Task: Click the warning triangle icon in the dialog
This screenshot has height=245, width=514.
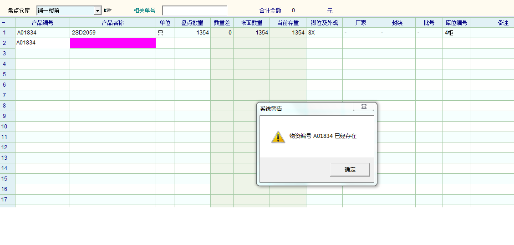Action: 278,137
